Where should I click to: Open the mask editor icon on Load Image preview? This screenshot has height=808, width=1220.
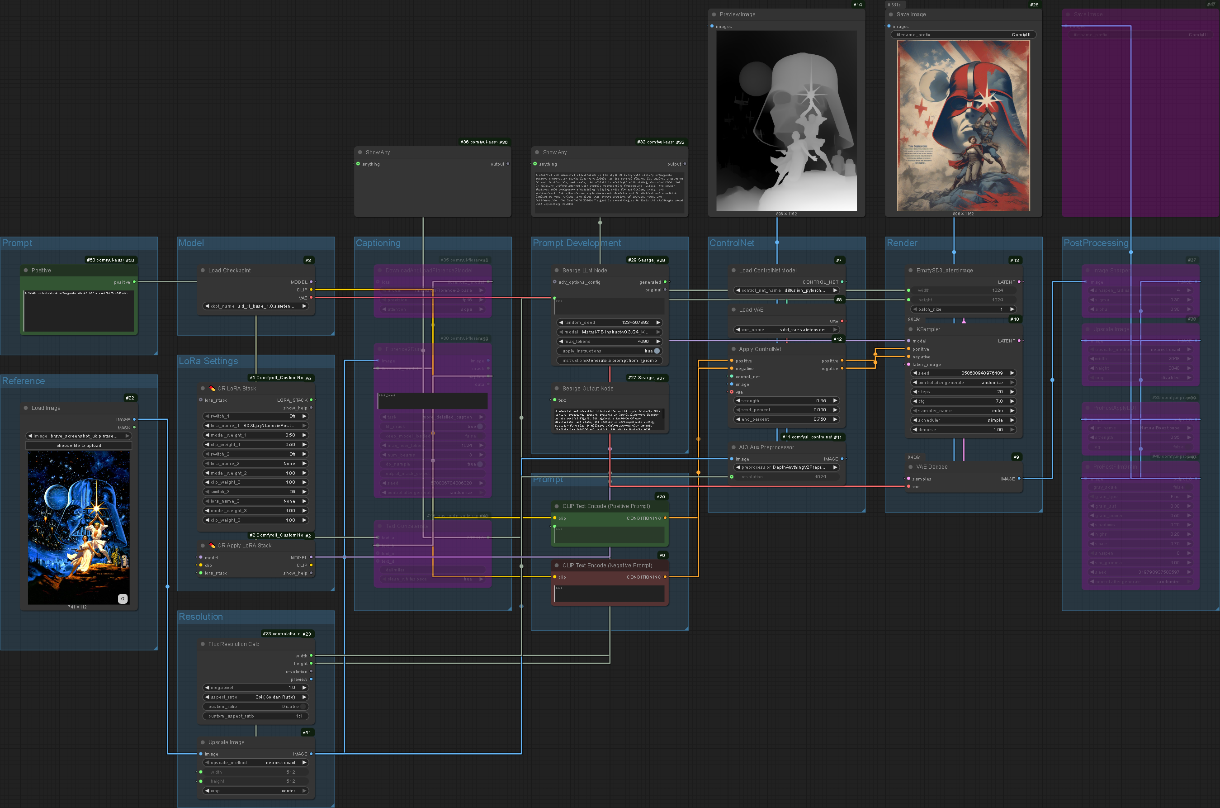[123, 599]
